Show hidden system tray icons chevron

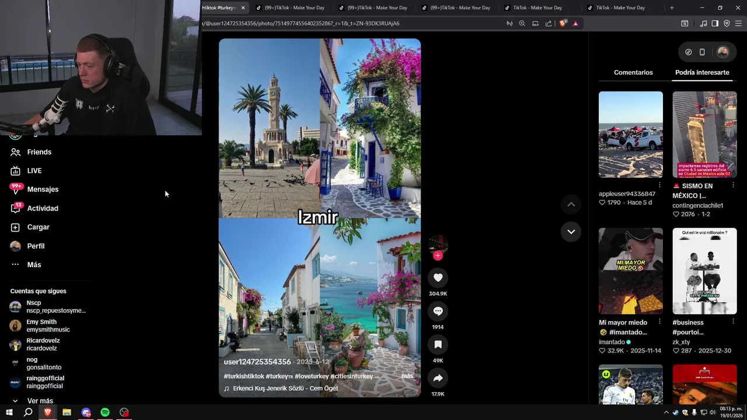pos(666,412)
